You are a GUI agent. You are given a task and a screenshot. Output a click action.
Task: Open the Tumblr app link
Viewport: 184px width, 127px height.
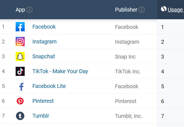click(x=41, y=116)
